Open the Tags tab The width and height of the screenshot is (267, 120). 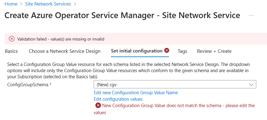[x=183, y=51]
